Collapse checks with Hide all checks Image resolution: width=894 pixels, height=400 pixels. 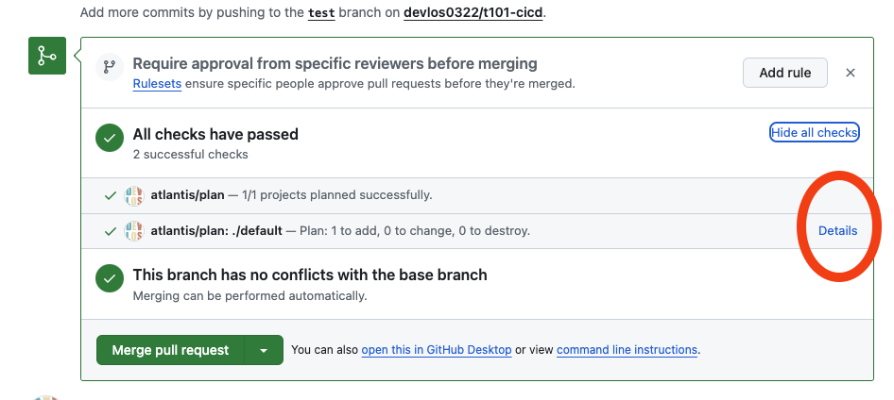point(814,133)
